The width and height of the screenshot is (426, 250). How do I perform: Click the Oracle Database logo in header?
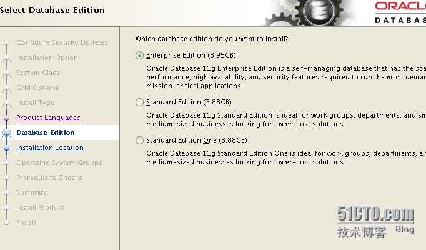[400, 12]
